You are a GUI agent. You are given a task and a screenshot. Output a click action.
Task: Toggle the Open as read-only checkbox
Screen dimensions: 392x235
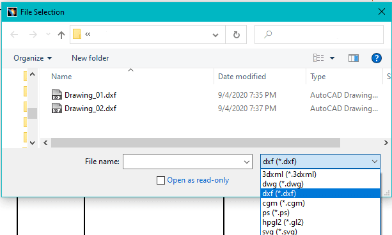[161, 180]
